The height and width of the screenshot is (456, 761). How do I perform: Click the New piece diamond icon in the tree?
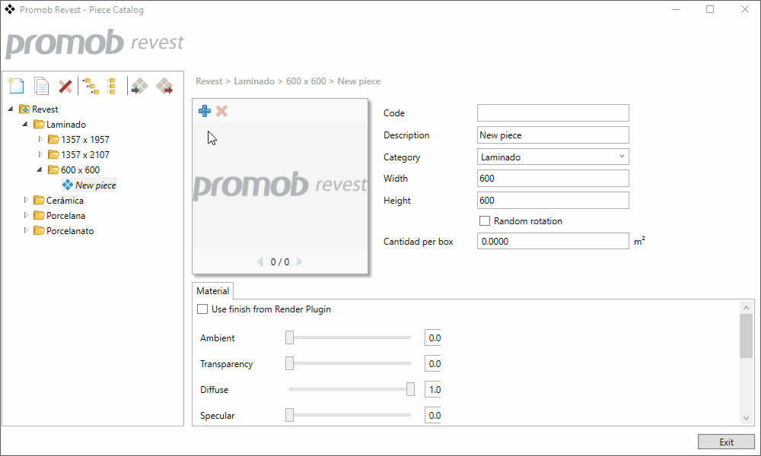pos(68,185)
